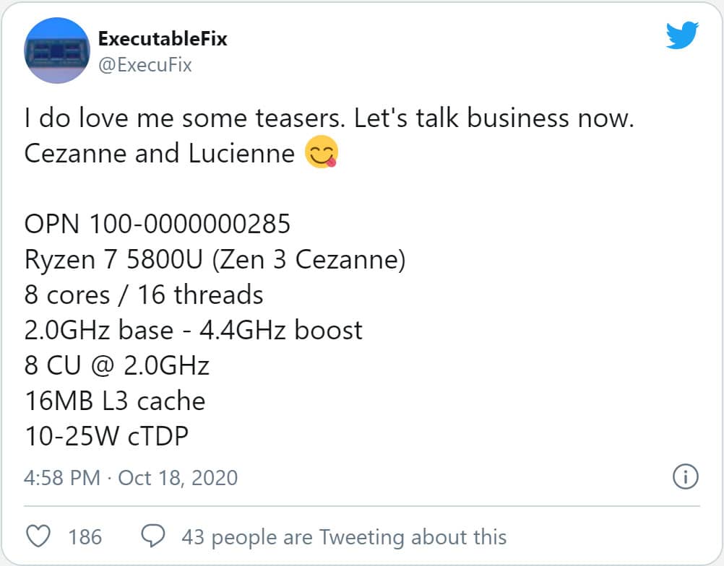This screenshot has height=566, width=724.
Task: Like the tweet with the heart icon
Action: 38,536
